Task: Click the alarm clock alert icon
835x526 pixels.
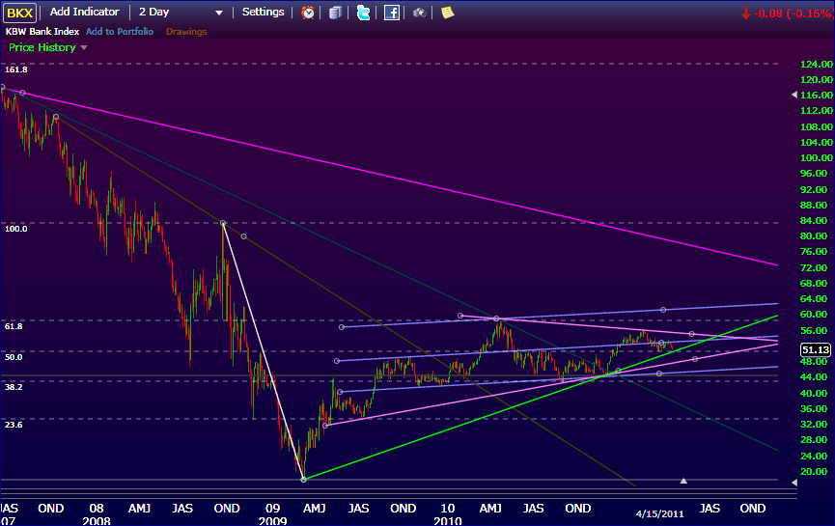Action: [x=308, y=13]
